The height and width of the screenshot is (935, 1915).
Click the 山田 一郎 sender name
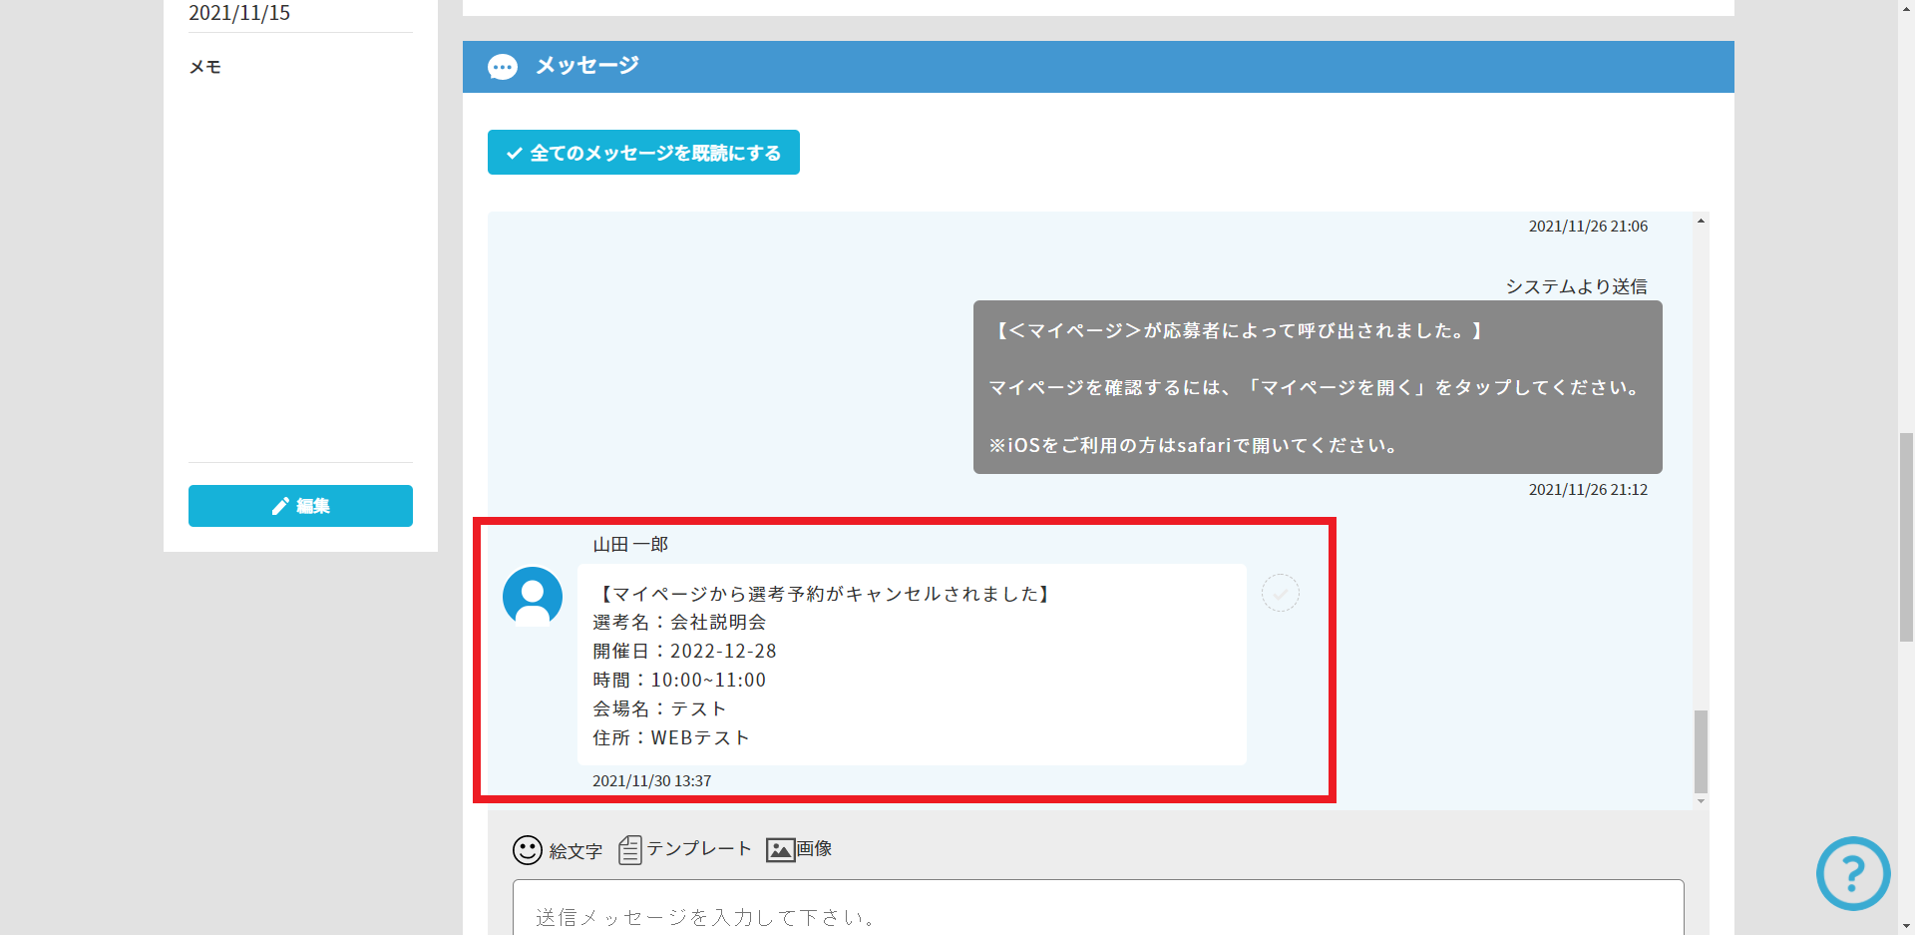point(630,545)
